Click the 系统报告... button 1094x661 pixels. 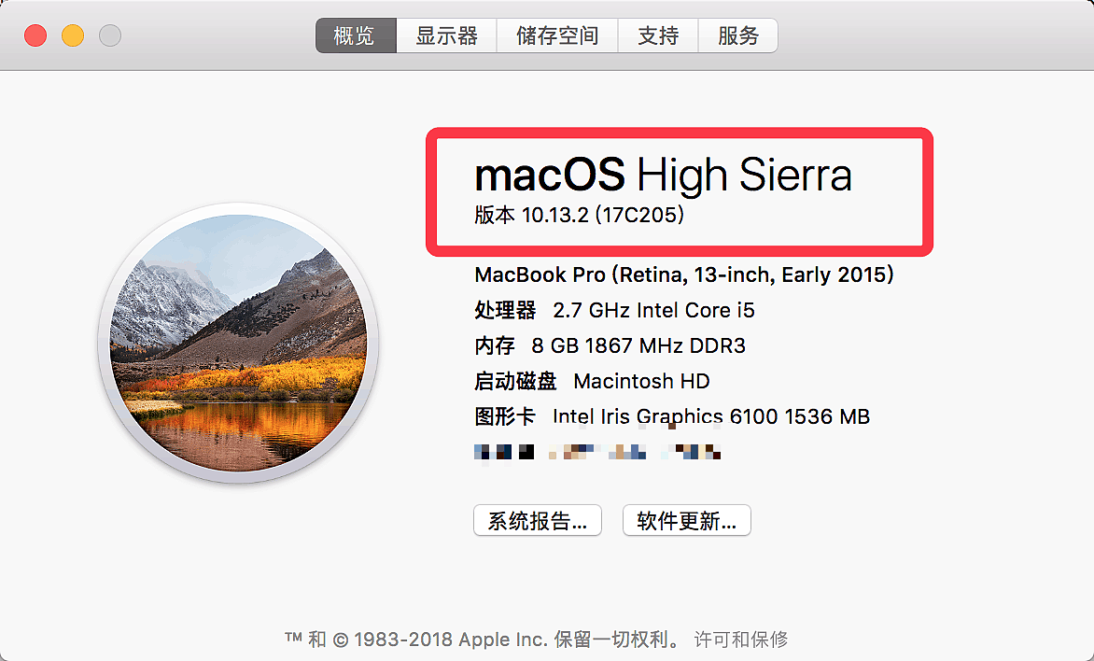(538, 521)
